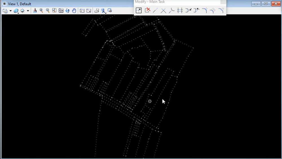Open the Clip Volume tool
Image resolution: width=282 pixels, height=159 pixels.
pyautogui.click(x=103, y=11)
